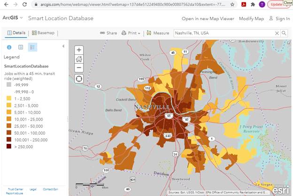Screen dimensions: 293x196
Task: Open in new Map Viewer
Action: (208, 19)
